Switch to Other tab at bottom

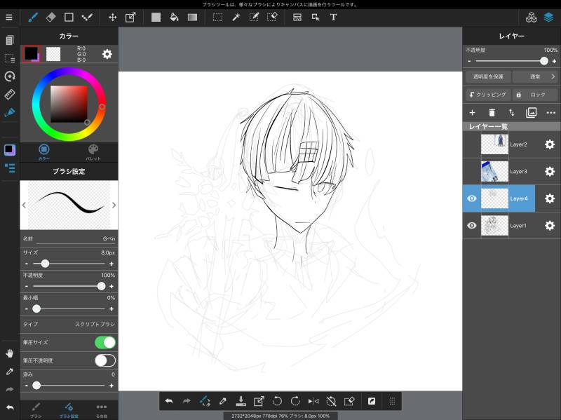point(102,410)
